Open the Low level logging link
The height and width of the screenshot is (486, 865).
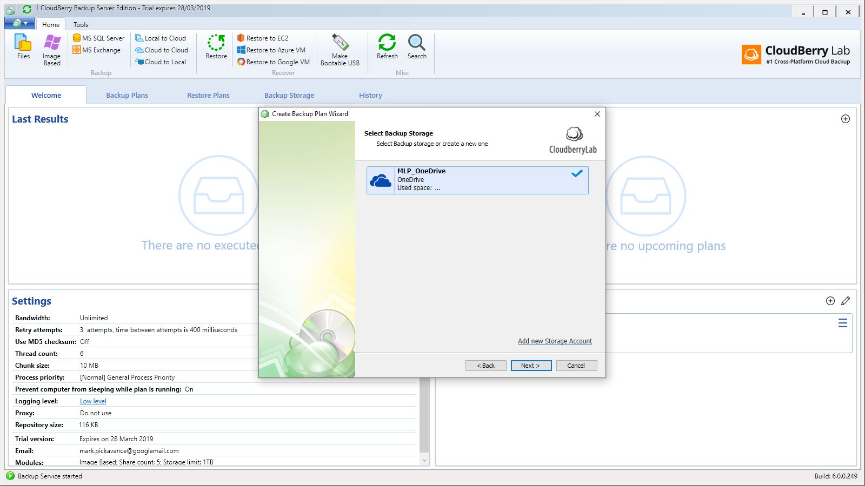coord(93,401)
